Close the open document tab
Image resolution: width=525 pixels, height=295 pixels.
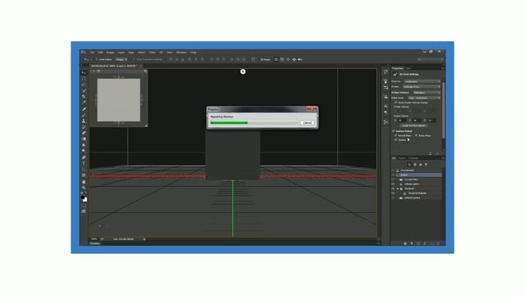140,66
